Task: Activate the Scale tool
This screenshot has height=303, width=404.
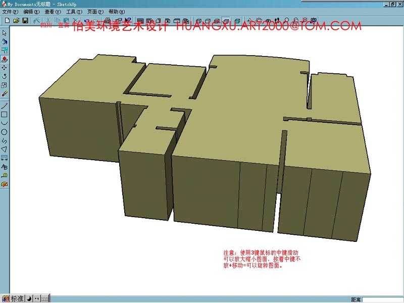Action: 5,85
